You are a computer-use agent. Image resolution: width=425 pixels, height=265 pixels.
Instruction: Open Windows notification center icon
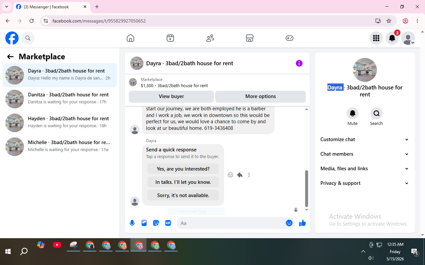click(414, 252)
